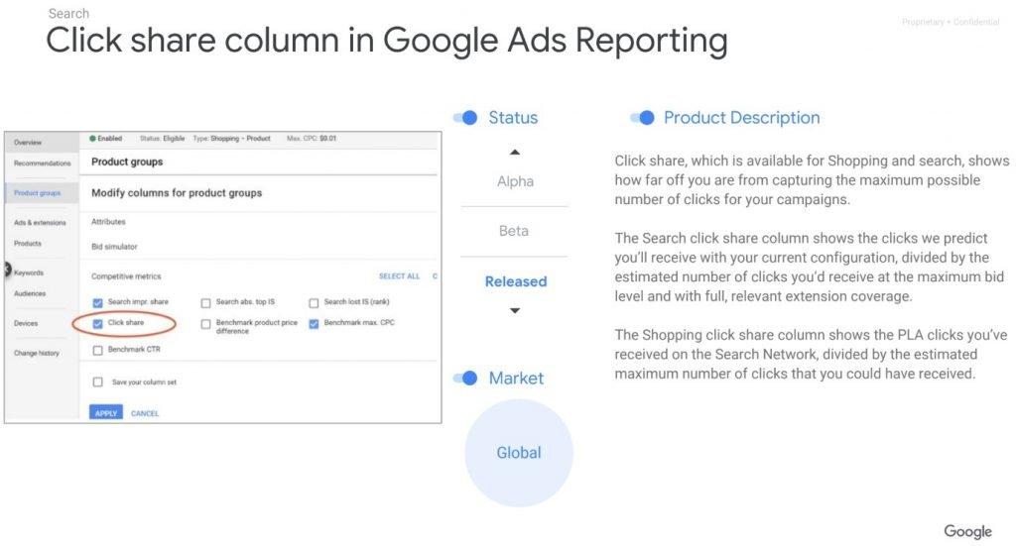Check the Search lost IS (rank) checkbox

314,302
